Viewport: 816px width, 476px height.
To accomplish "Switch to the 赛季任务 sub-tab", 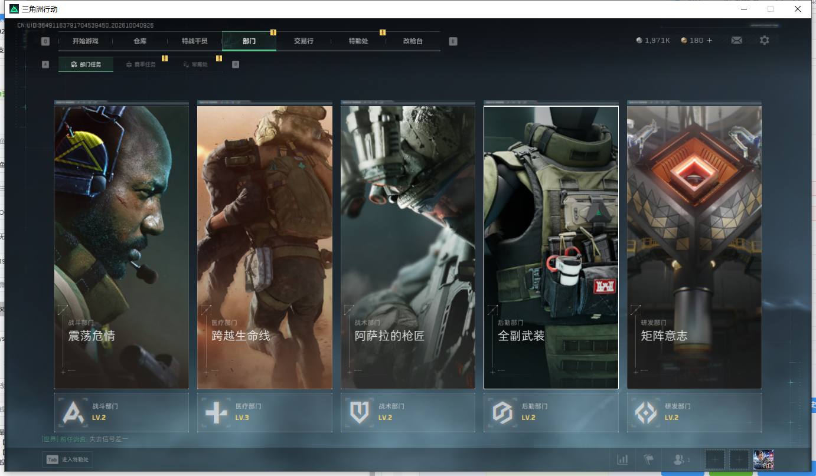I will point(141,64).
